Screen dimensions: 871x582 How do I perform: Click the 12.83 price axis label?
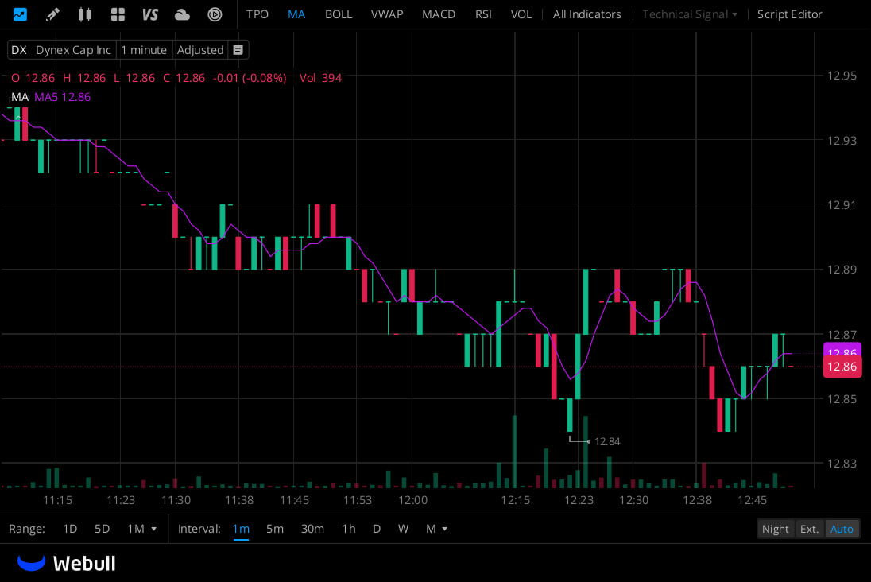[842, 464]
